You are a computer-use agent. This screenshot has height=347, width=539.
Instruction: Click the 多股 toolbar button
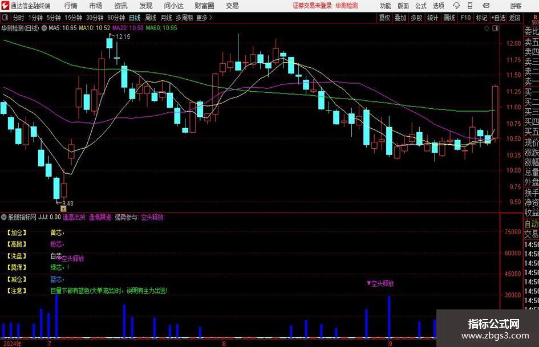coord(416,18)
